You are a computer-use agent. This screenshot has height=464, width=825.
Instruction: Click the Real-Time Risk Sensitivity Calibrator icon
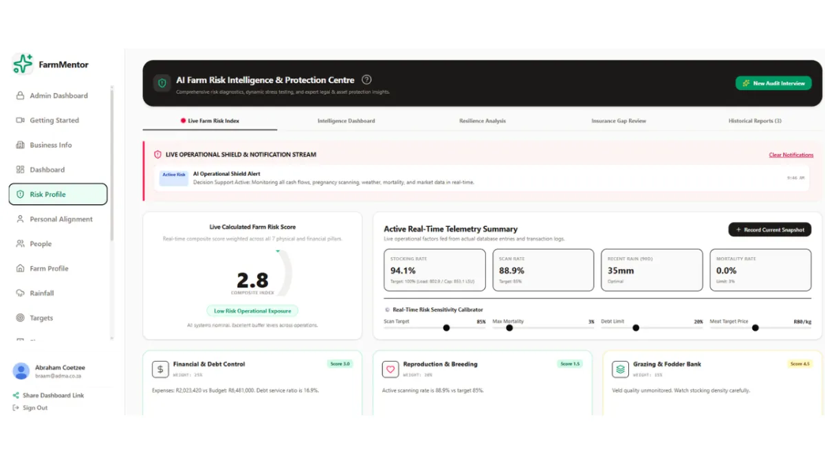387,310
